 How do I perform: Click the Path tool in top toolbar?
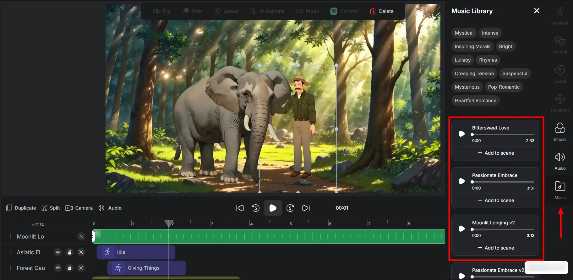click(192, 11)
